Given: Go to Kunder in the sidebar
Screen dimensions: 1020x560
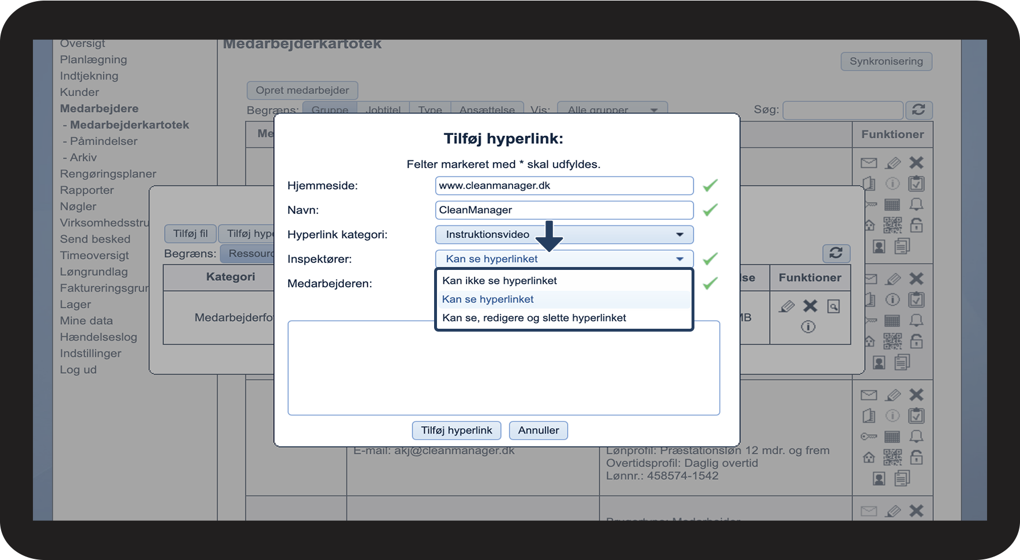Looking at the screenshot, I should click(x=80, y=92).
